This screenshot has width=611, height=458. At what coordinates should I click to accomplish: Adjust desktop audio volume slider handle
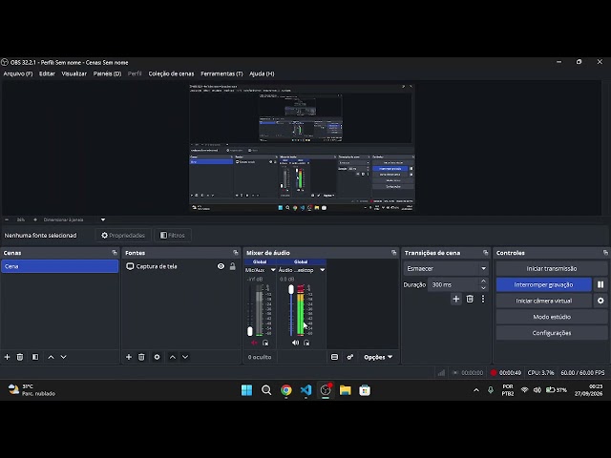click(291, 289)
